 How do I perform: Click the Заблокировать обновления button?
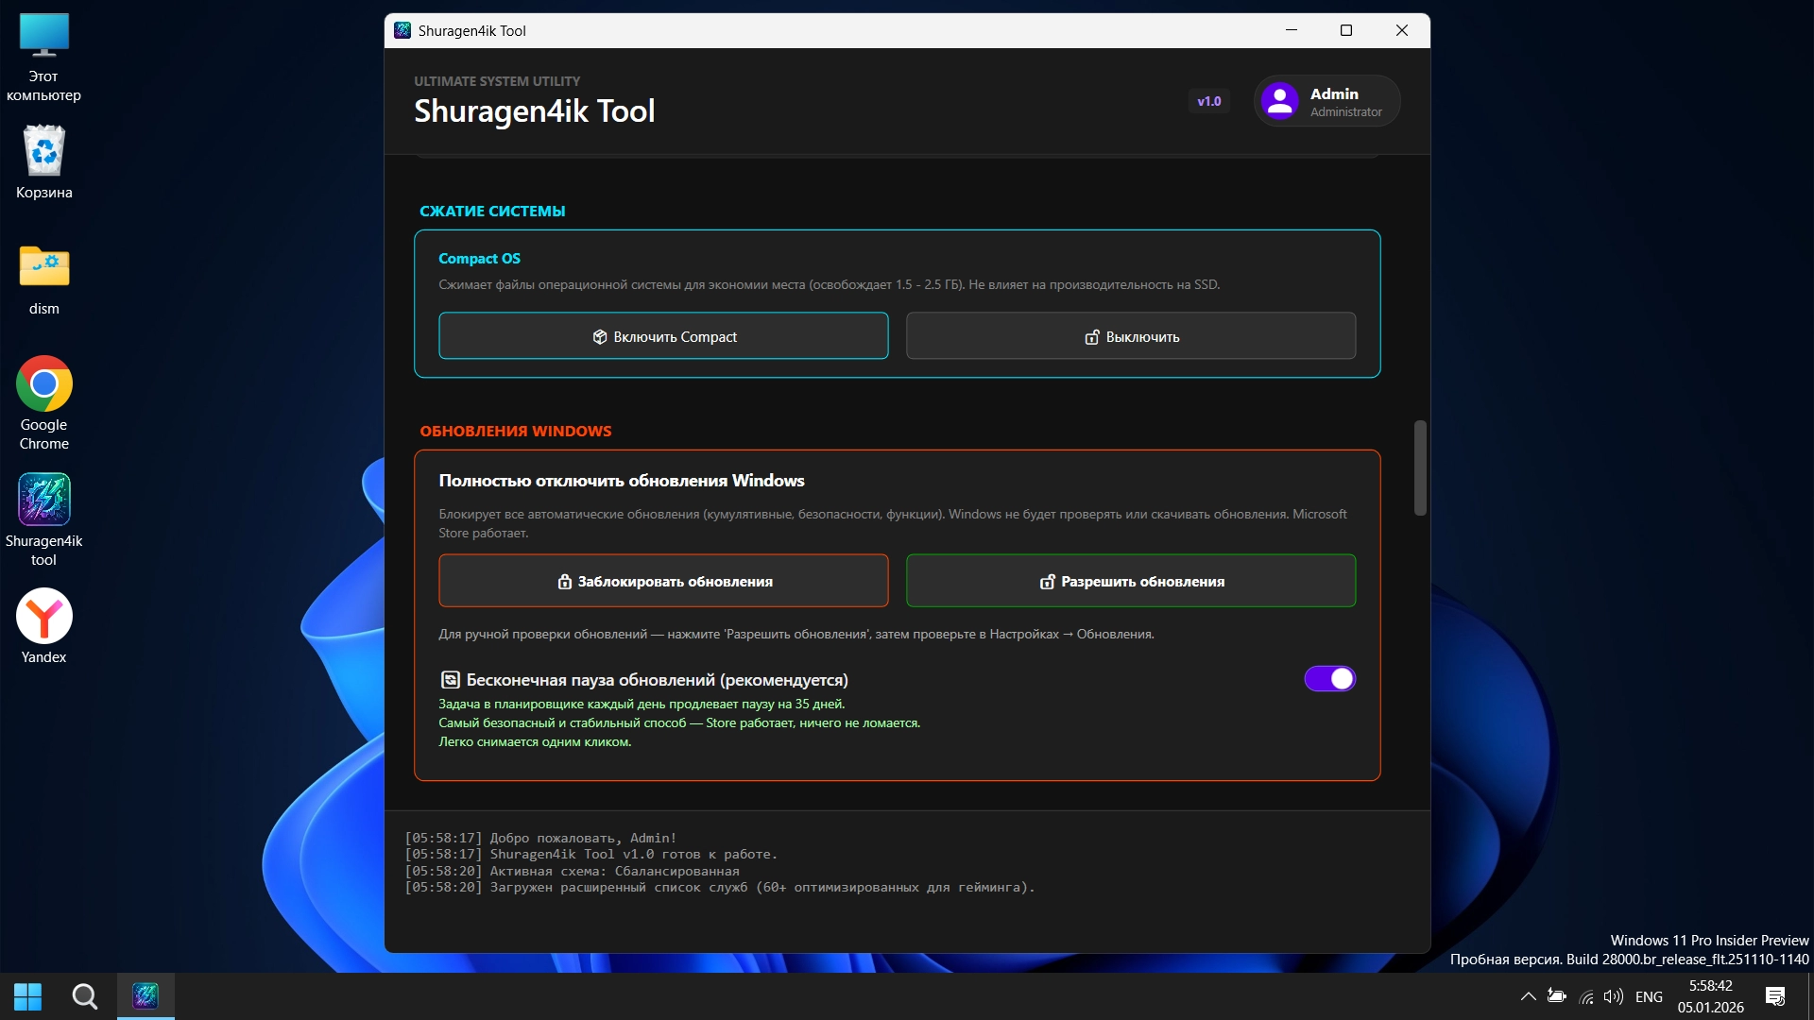pos(663,581)
